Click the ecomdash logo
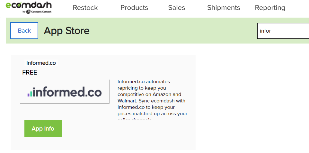Viewport: 309px width, 153px height. tap(29, 8)
